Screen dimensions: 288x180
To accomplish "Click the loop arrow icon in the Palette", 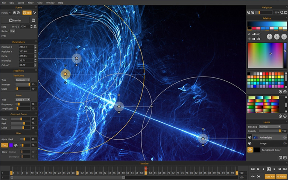I will [258, 39].
